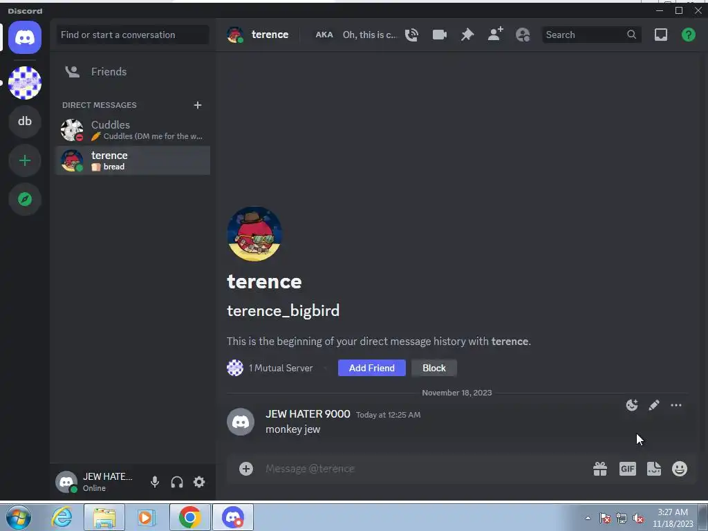Open File Explorer from the taskbar

104,517
